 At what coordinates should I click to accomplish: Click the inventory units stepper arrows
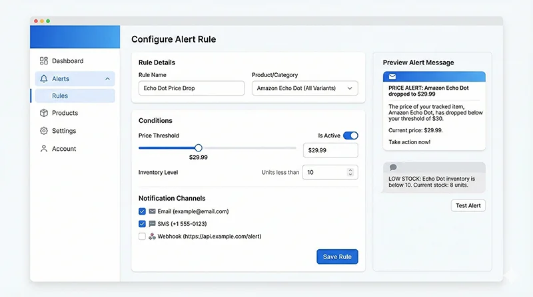(350, 172)
